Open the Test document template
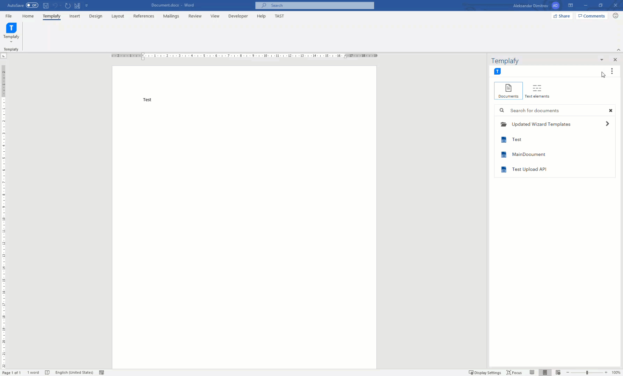Screen dimensions: 623x376 555,140
